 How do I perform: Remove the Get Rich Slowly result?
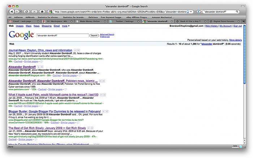(92, 128)
